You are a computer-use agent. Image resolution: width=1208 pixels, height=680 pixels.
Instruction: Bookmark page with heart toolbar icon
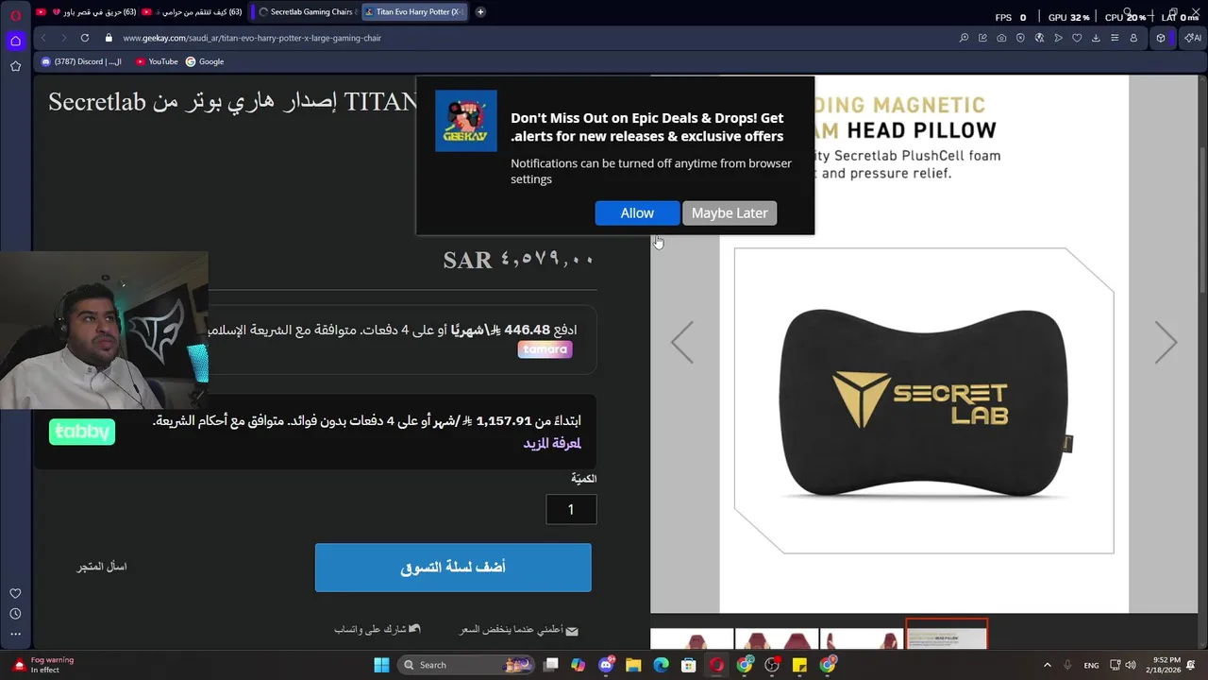(1077, 38)
